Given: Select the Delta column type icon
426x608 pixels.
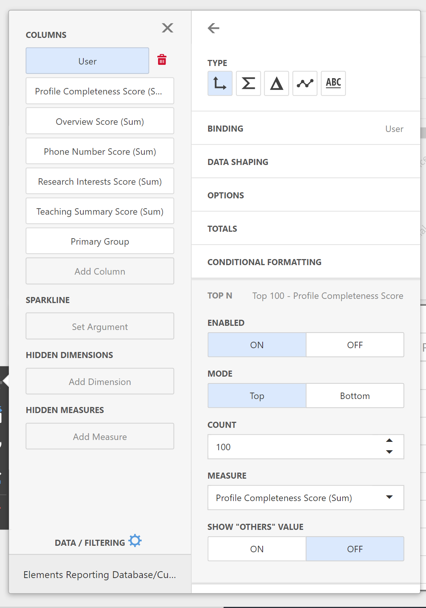Looking at the screenshot, I should 276,83.
